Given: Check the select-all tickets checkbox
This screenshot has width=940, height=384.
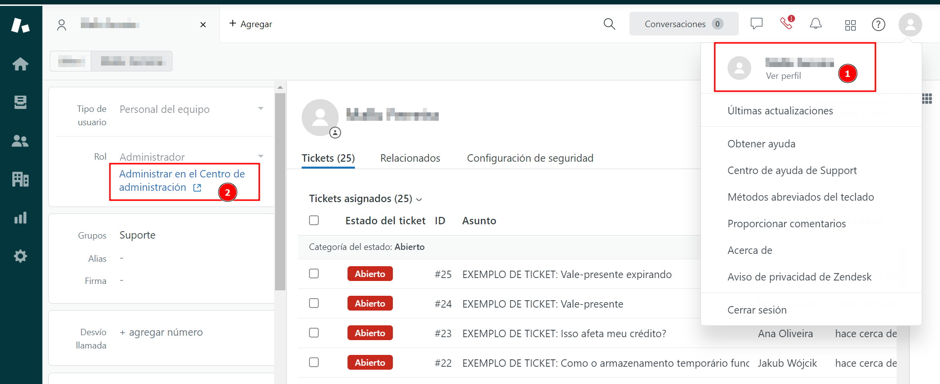Looking at the screenshot, I should click(x=314, y=220).
